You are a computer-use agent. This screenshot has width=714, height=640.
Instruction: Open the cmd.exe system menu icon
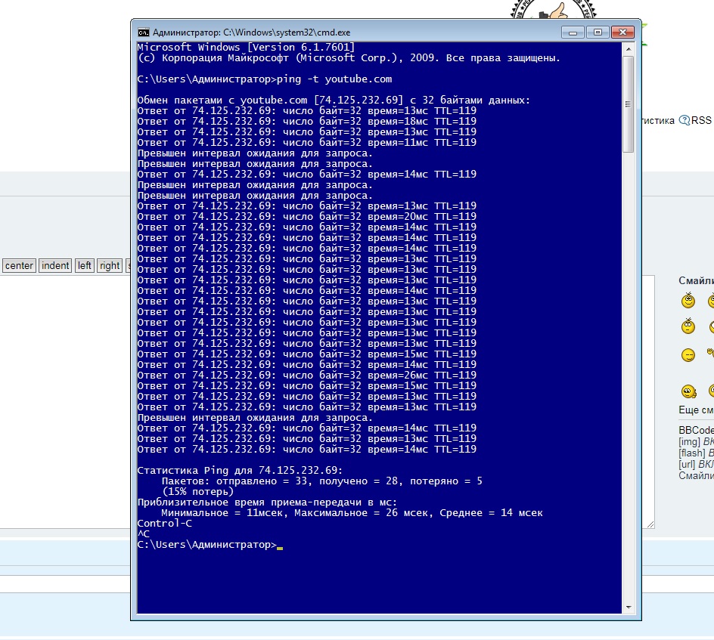pyautogui.click(x=144, y=32)
